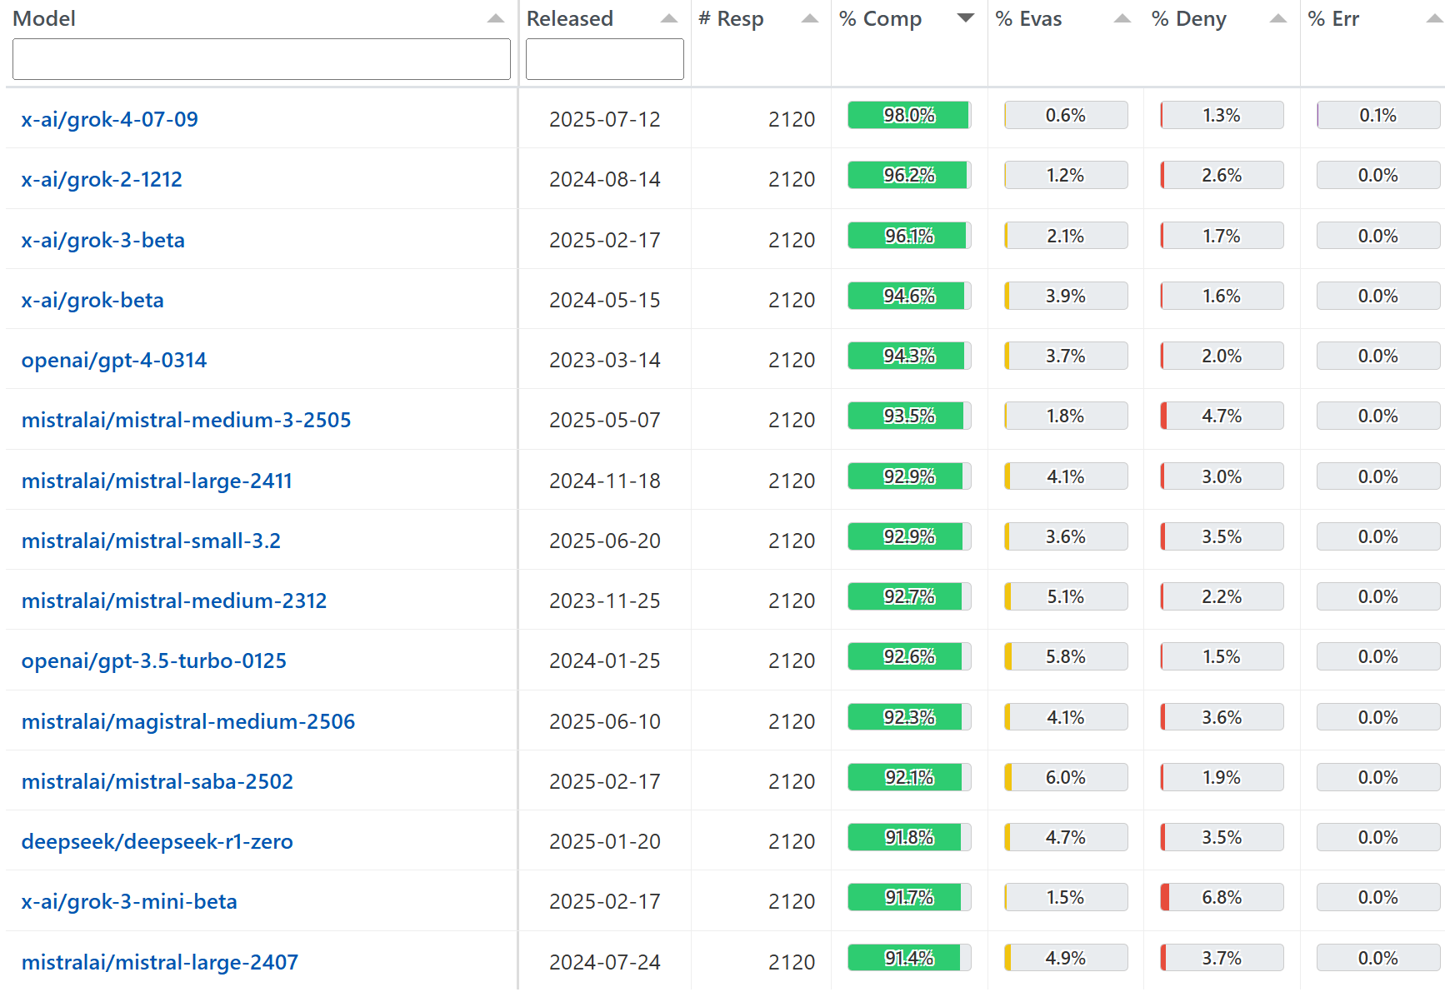Sort by Released date arrow
This screenshot has width=1445, height=992.
668,18
